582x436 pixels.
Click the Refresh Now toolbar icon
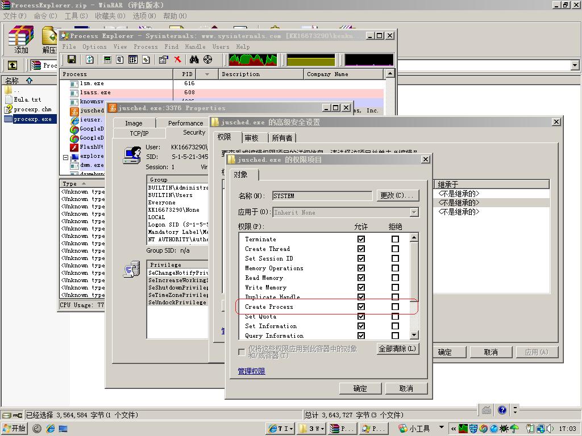(x=90, y=60)
